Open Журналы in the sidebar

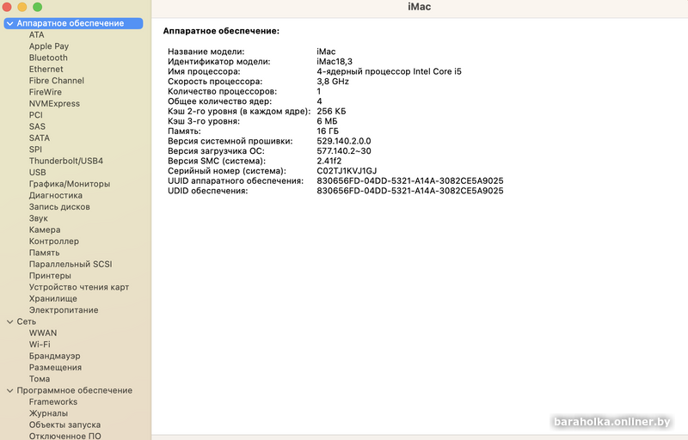(x=48, y=413)
